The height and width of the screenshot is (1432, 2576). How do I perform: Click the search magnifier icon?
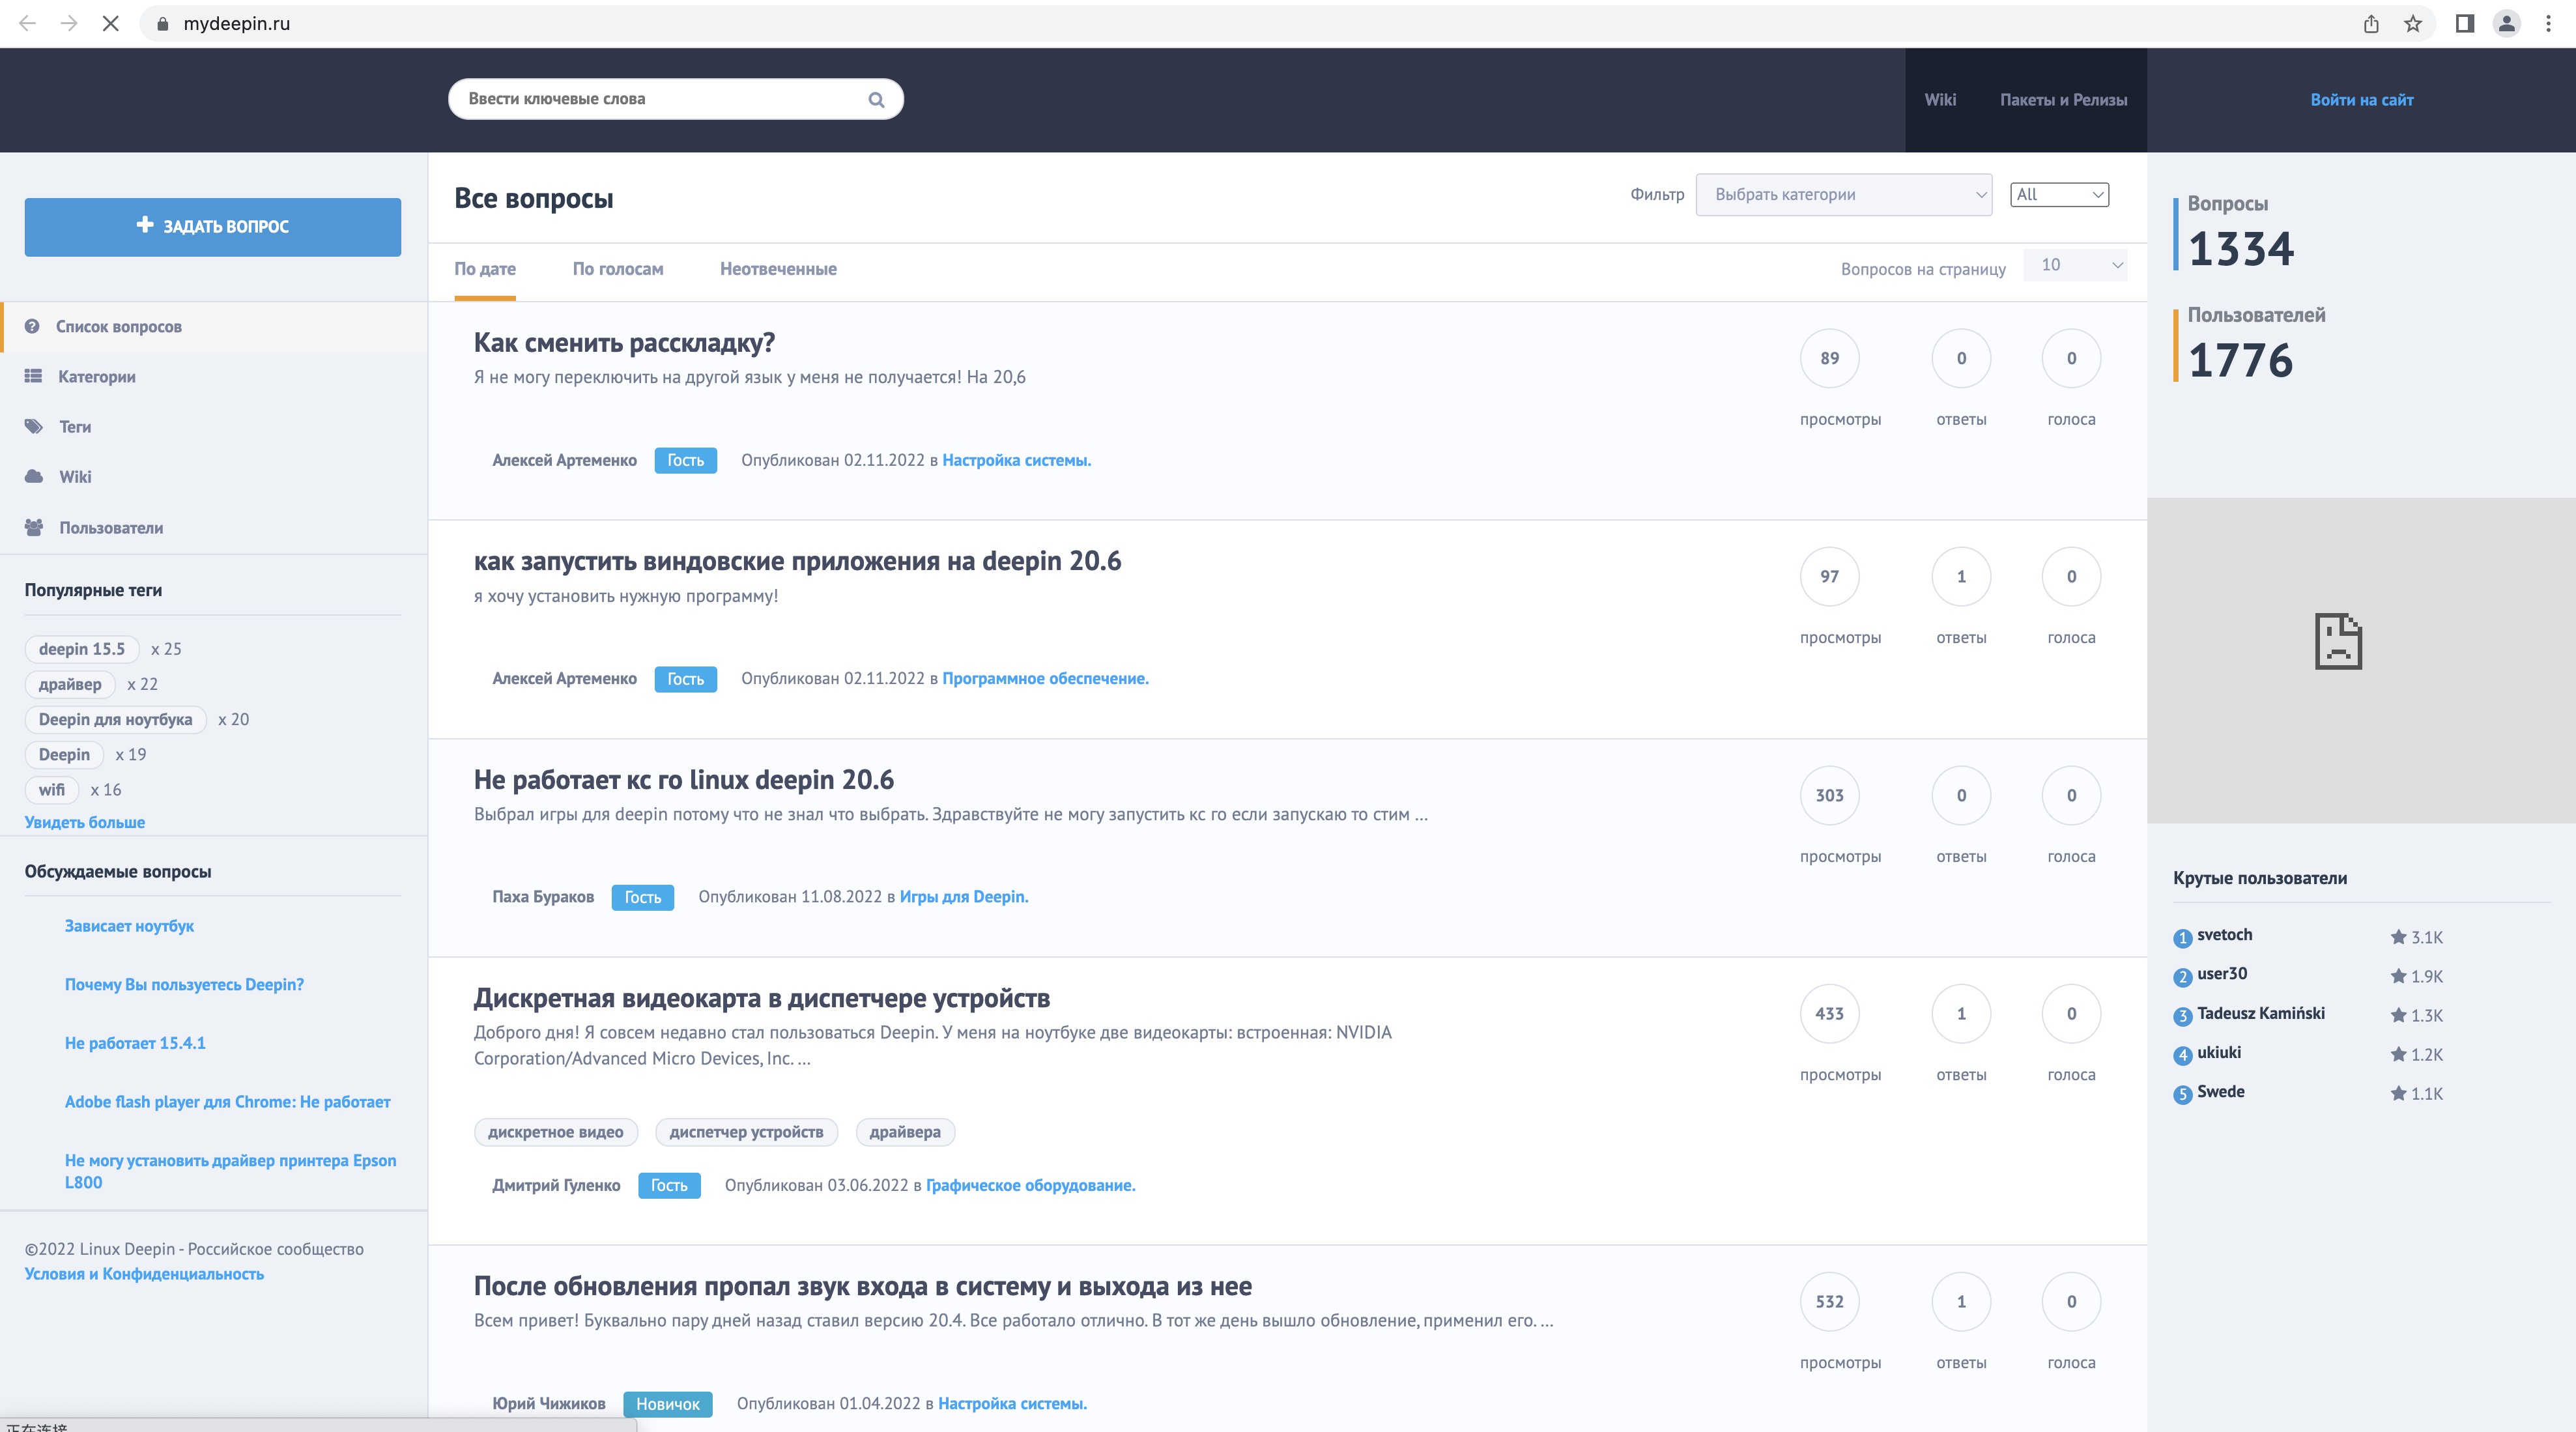(876, 99)
